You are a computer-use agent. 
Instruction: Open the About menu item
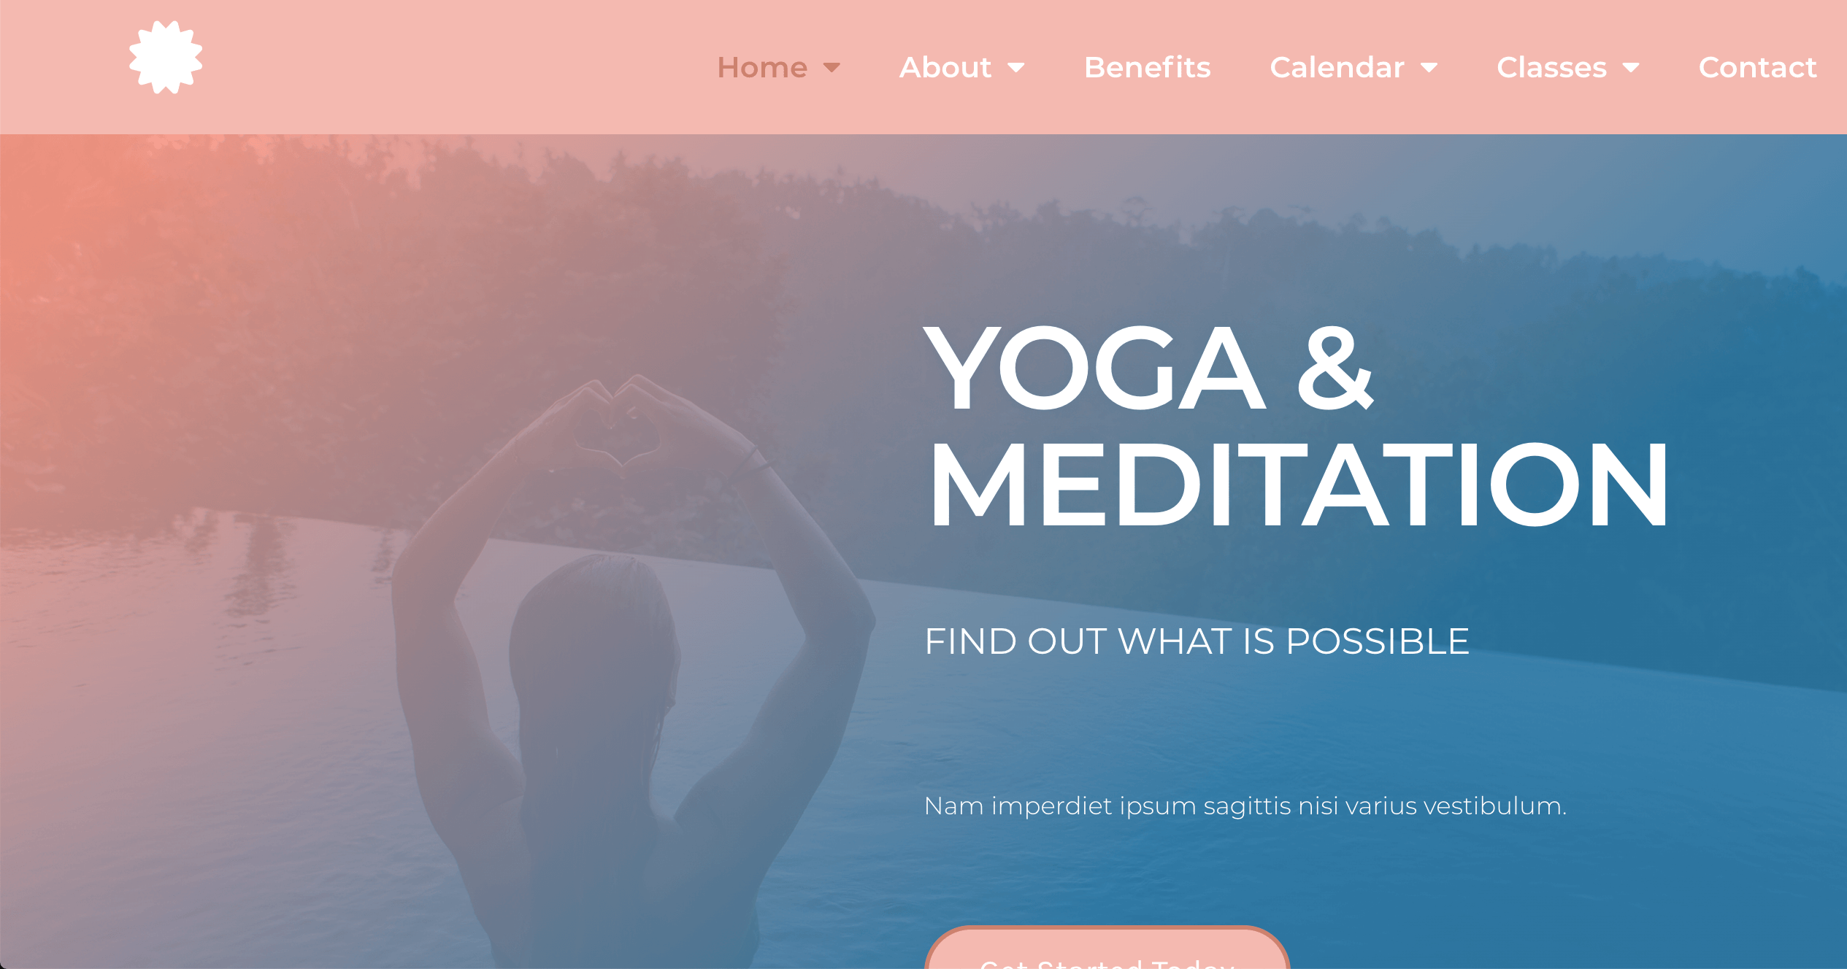[x=945, y=67]
